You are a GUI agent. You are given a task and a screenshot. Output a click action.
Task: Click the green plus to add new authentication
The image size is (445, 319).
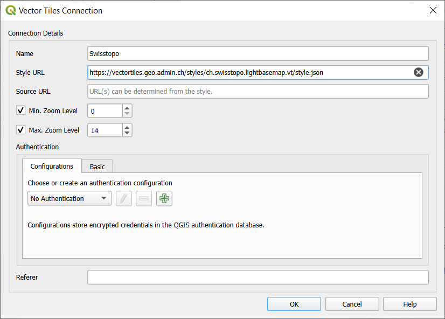(x=164, y=198)
